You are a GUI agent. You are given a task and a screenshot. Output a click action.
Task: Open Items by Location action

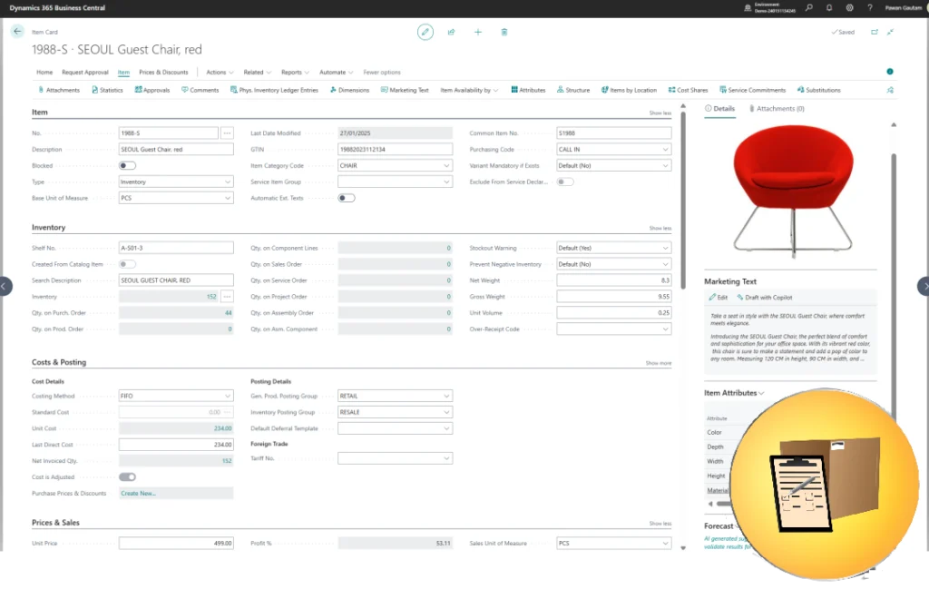pos(630,90)
